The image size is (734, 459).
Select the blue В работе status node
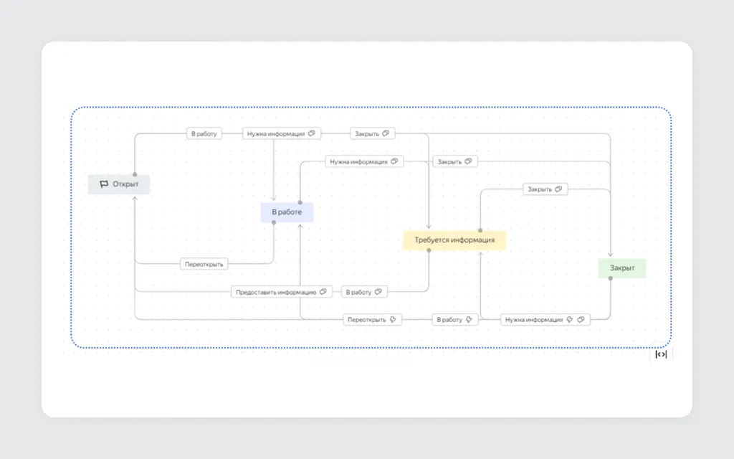tap(287, 212)
